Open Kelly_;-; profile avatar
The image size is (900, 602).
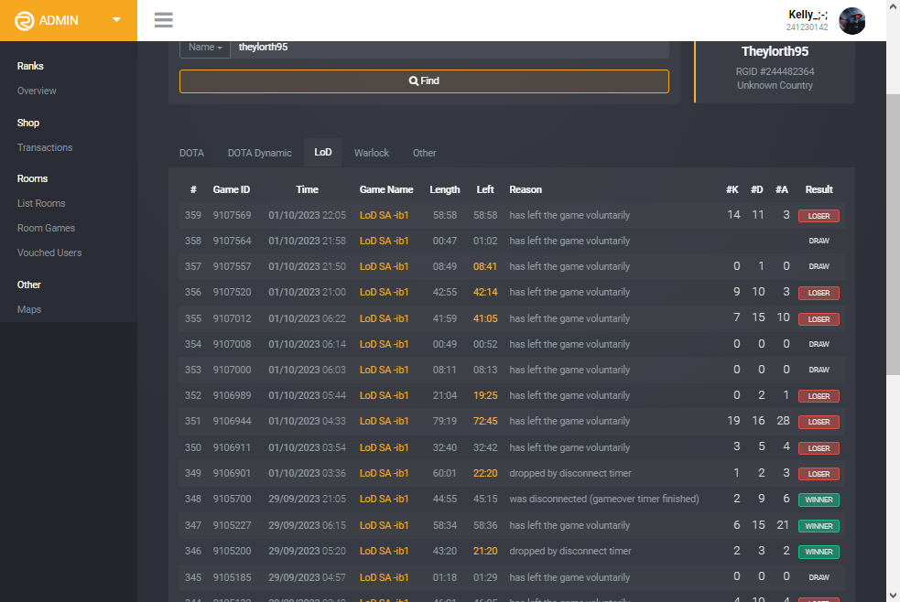click(x=851, y=21)
